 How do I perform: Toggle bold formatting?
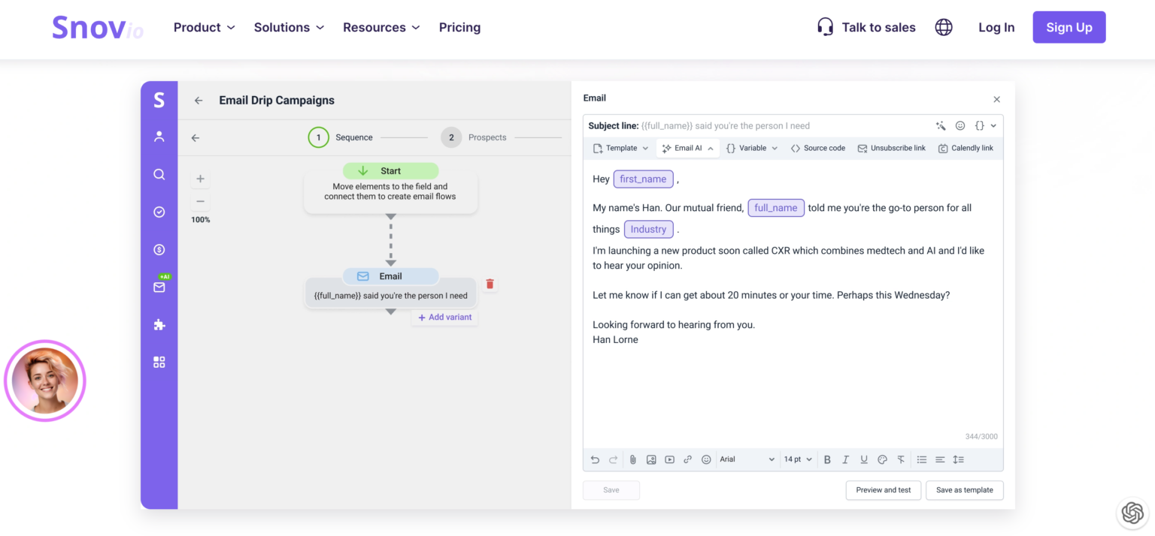(827, 459)
